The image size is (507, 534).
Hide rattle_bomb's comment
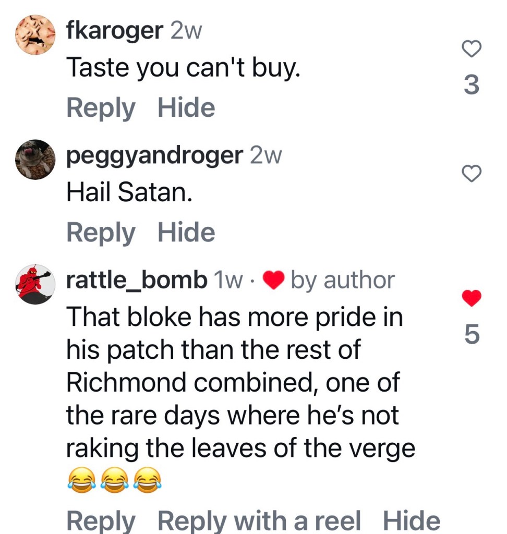coord(412,520)
